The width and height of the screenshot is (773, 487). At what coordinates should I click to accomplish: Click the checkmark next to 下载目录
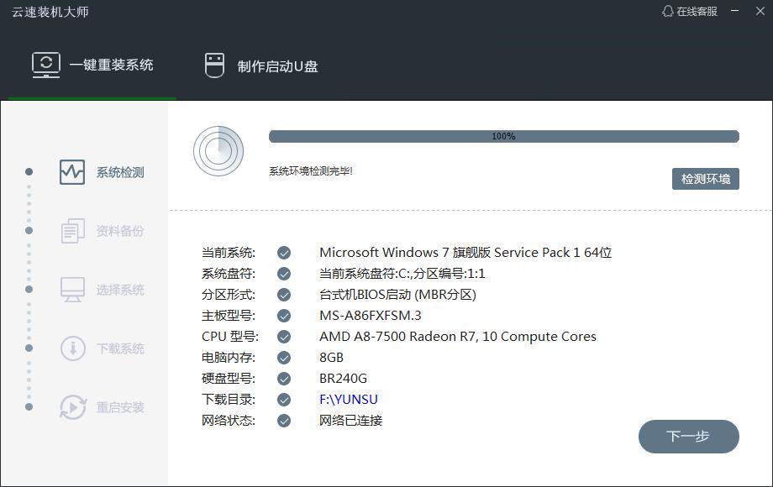pos(283,399)
